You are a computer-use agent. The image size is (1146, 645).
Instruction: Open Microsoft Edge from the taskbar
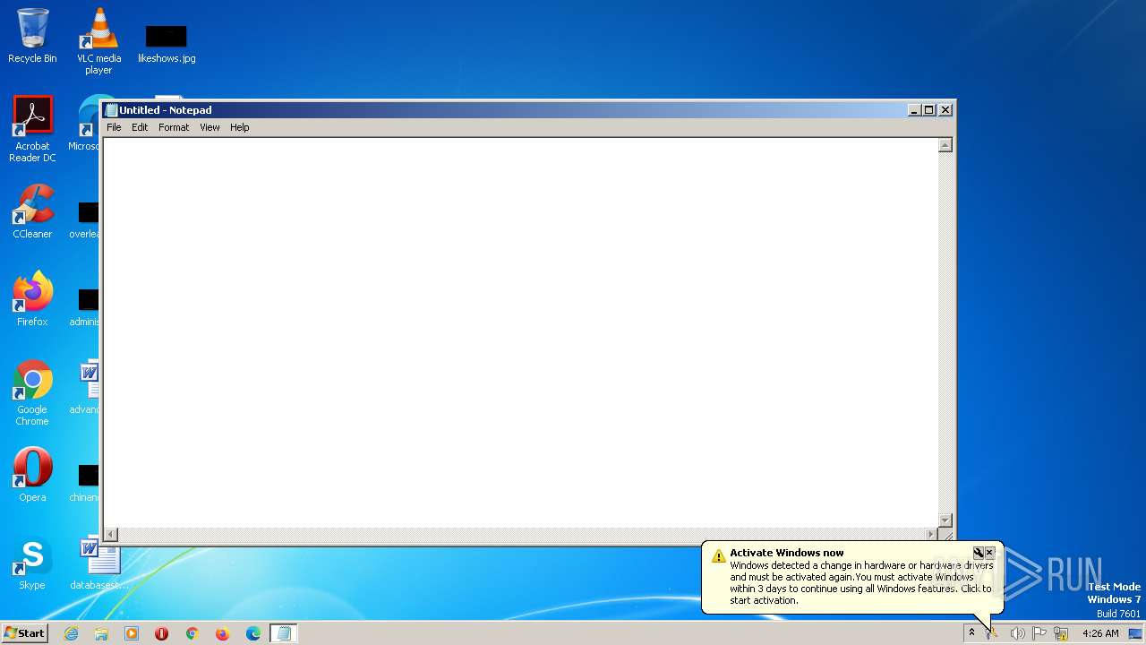[x=252, y=633]
